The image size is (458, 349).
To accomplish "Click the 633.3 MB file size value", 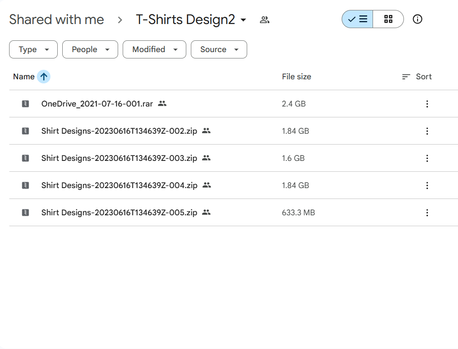I will coord(298,213).
